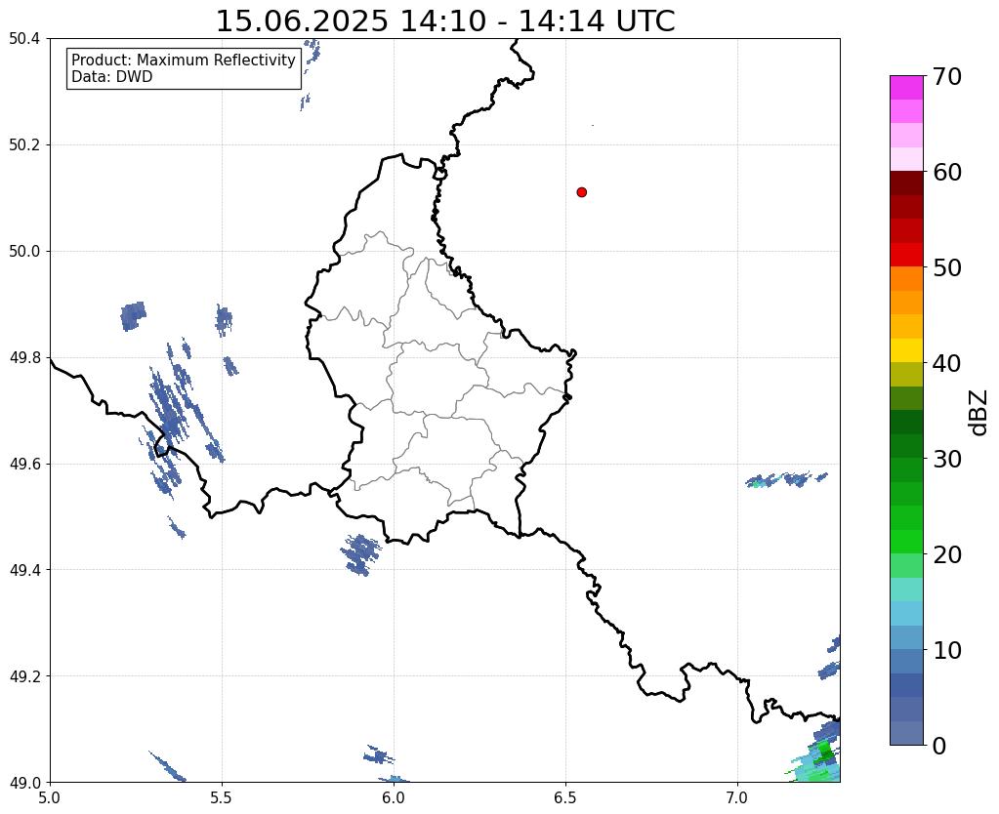
Task: Click the colorbar tick label 40
Action: pyautogui.click(x=947, y=364)
